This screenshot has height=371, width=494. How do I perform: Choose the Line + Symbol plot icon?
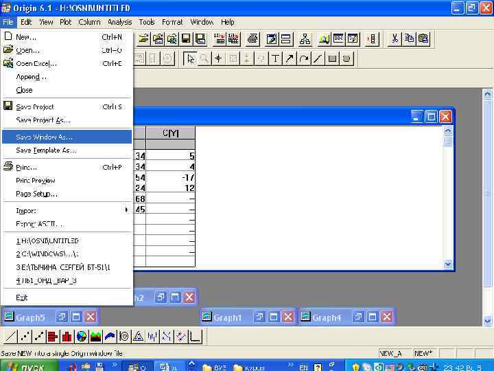(x=38, y=337)
